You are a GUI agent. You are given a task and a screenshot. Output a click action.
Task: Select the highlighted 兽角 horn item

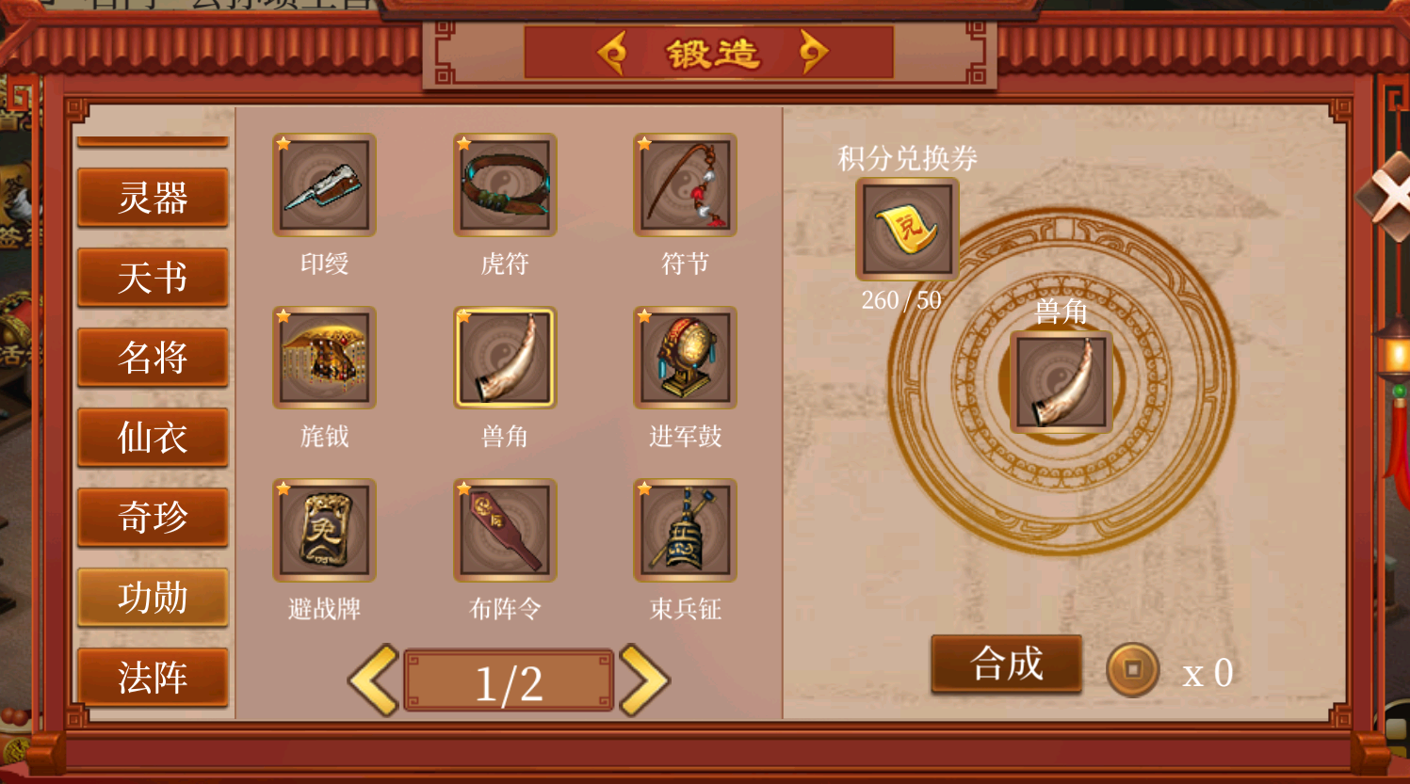pyautogui.click(x=505, y=358)
